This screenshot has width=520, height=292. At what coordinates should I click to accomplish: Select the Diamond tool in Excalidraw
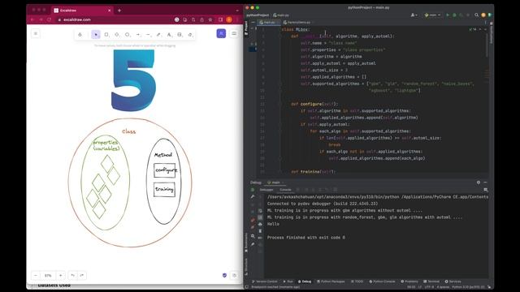[x=117, y=34]
